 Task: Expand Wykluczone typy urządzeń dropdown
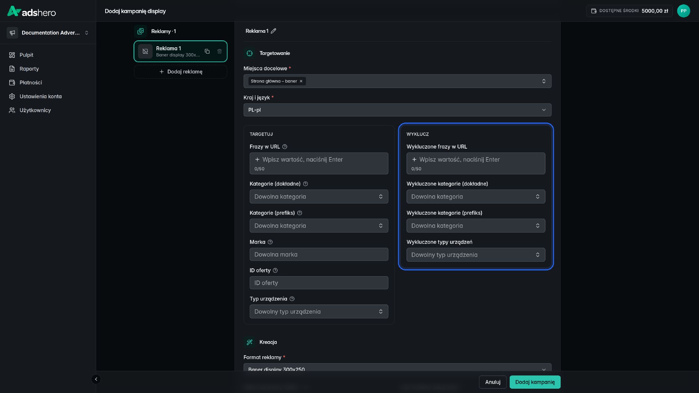tap(476, 255)
